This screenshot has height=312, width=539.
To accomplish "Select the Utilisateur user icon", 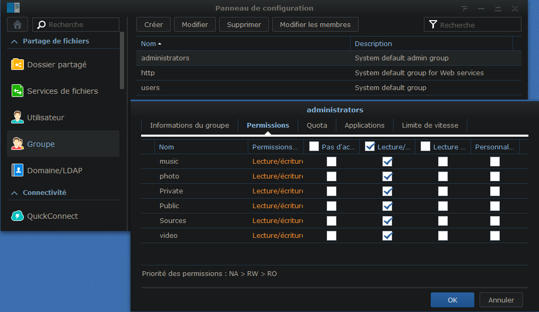I will click(18, 118).
